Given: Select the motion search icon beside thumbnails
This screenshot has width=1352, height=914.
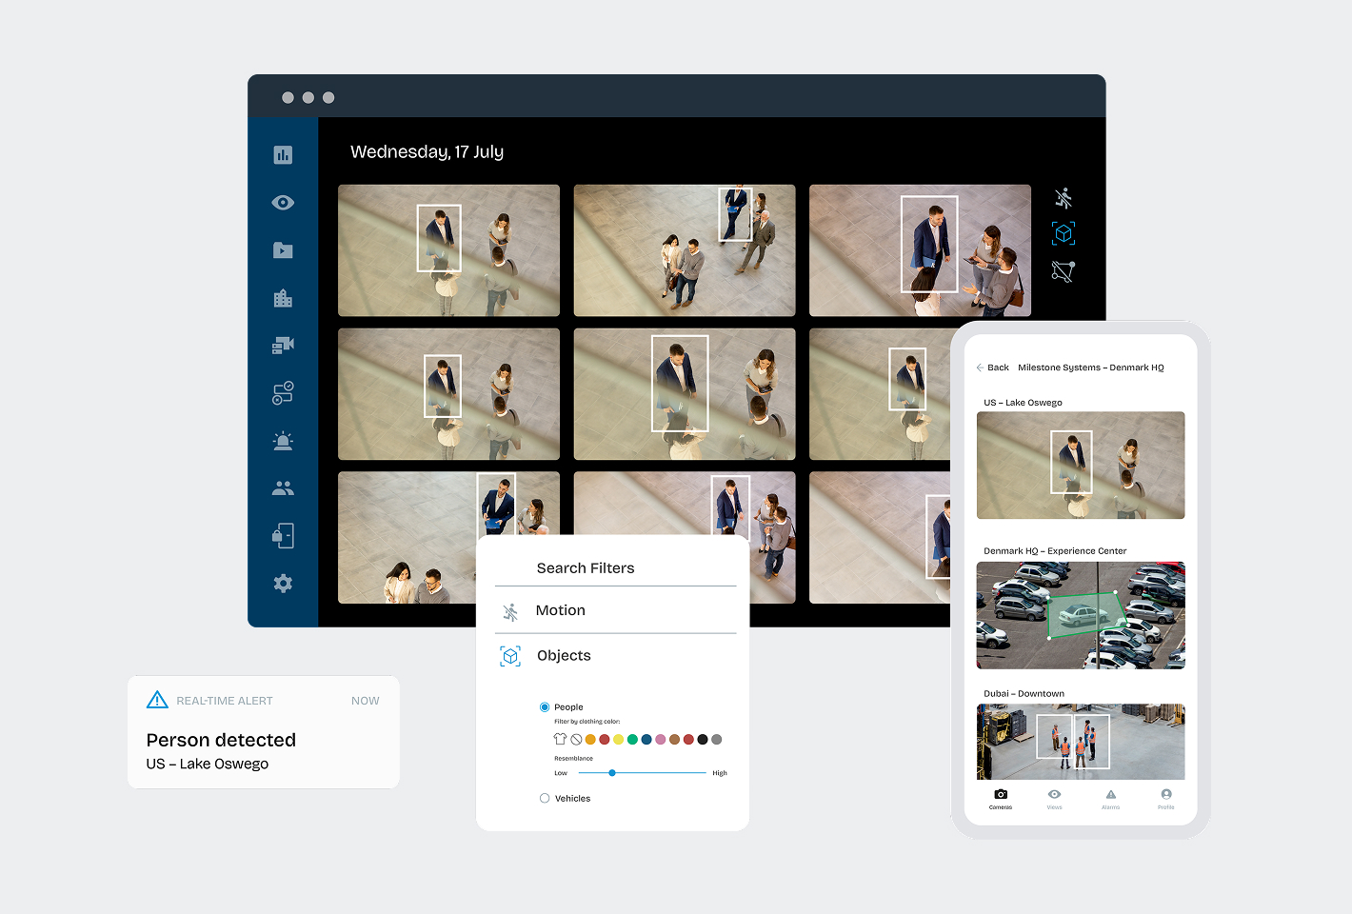Looking at the screenshot, I should (1064, 198).
